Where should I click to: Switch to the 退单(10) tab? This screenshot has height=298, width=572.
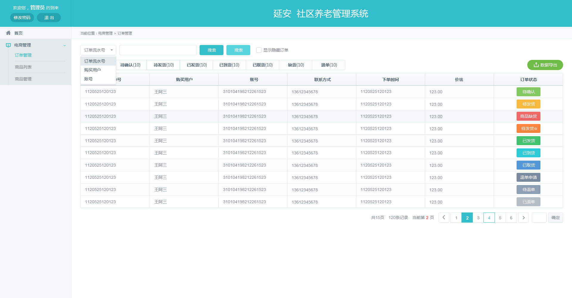(x=329, y=65)
